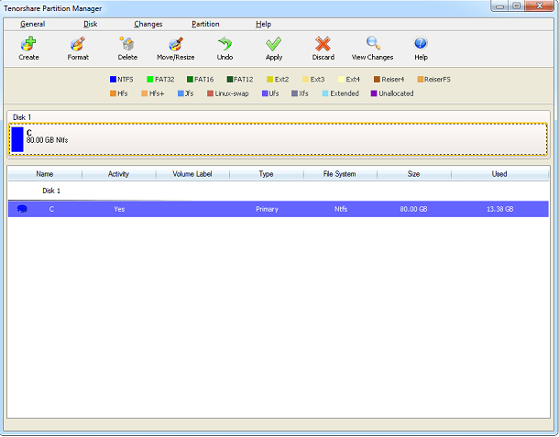The height and width of the screenshot is (437, 559).
Task: Click the Activity column header
Action: click(119, 174)
